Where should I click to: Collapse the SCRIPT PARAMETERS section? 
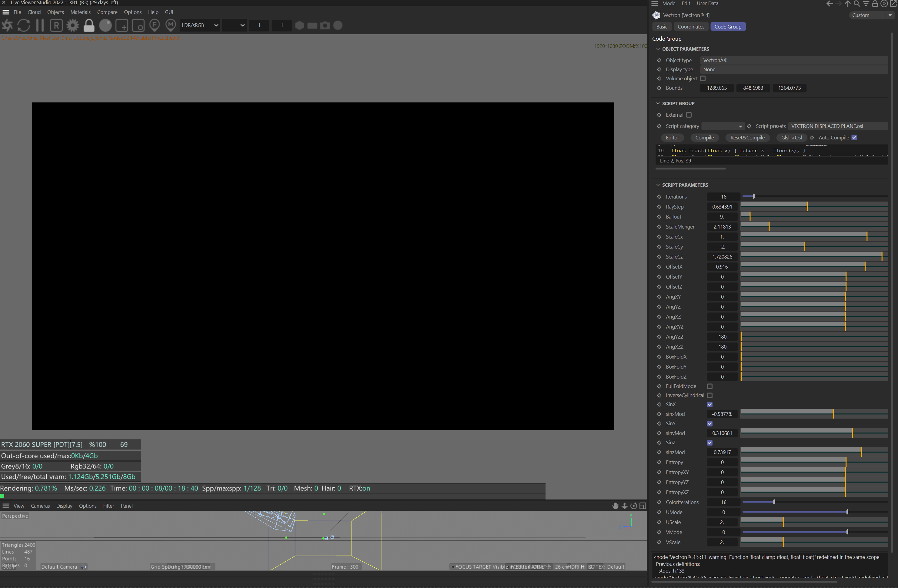click(658, 185)
